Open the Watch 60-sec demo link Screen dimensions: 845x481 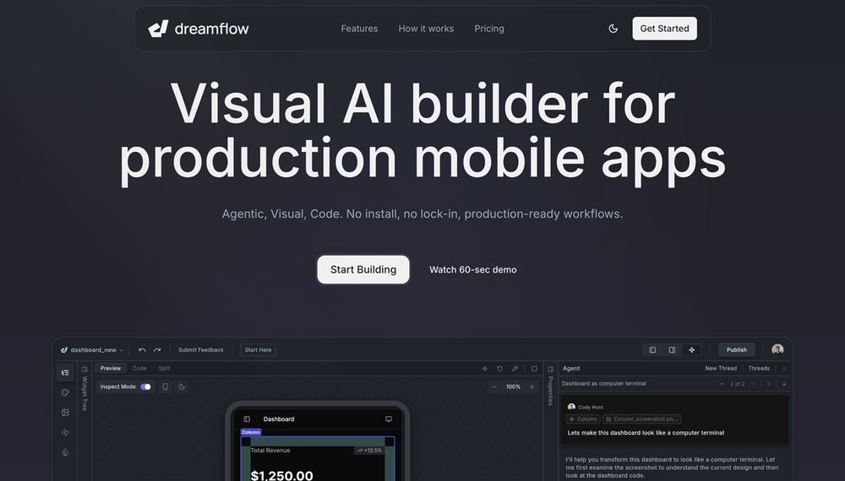(472, 269)
